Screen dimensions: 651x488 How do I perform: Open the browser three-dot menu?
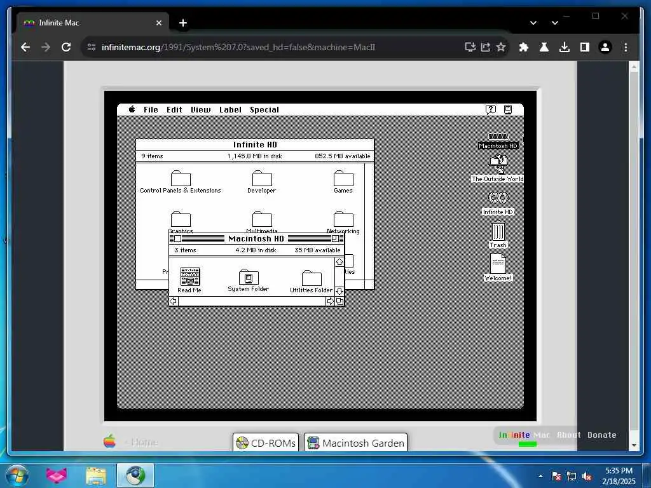[x=626, y=47]
